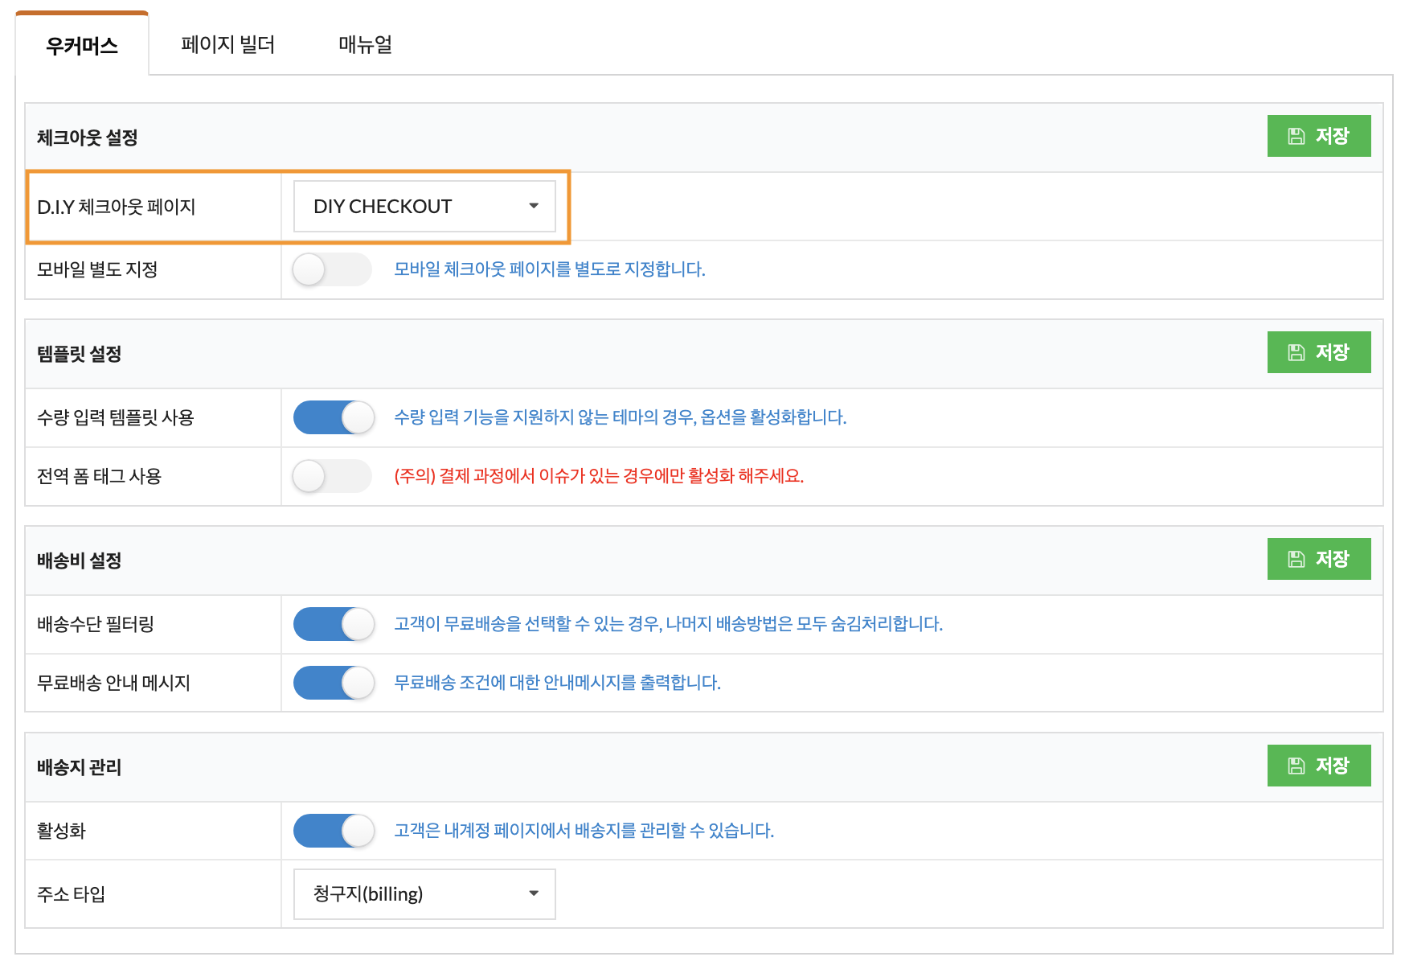This screenshot has height=965, width=1405.
Task: Click the 주소 타입 dropdown caret arrow
Action: pos(534,894)
